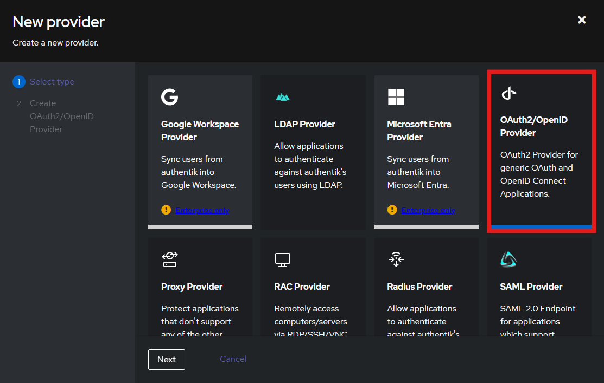
Task: Click the "LDAP Provider" card title
Action: pos(304,124)
